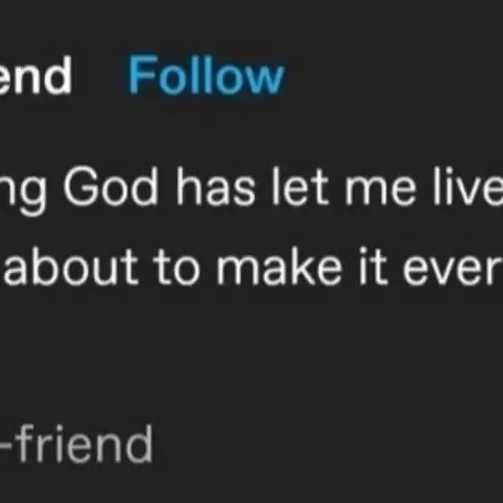Click the word "has" in the post
This screenshot has height=503, width=503.
tap(216, 187)
